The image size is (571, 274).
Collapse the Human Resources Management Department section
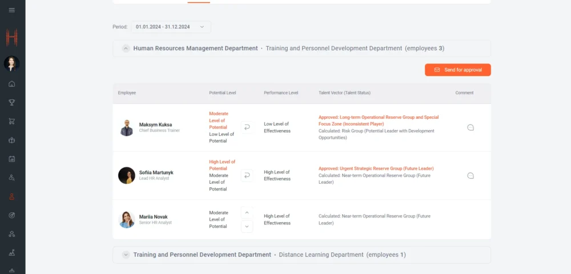(126, 49)
